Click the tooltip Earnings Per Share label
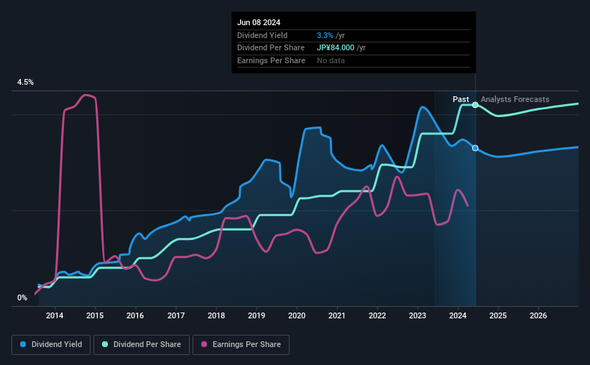Screen dimensions: 590x365 [x=272, y=60]
